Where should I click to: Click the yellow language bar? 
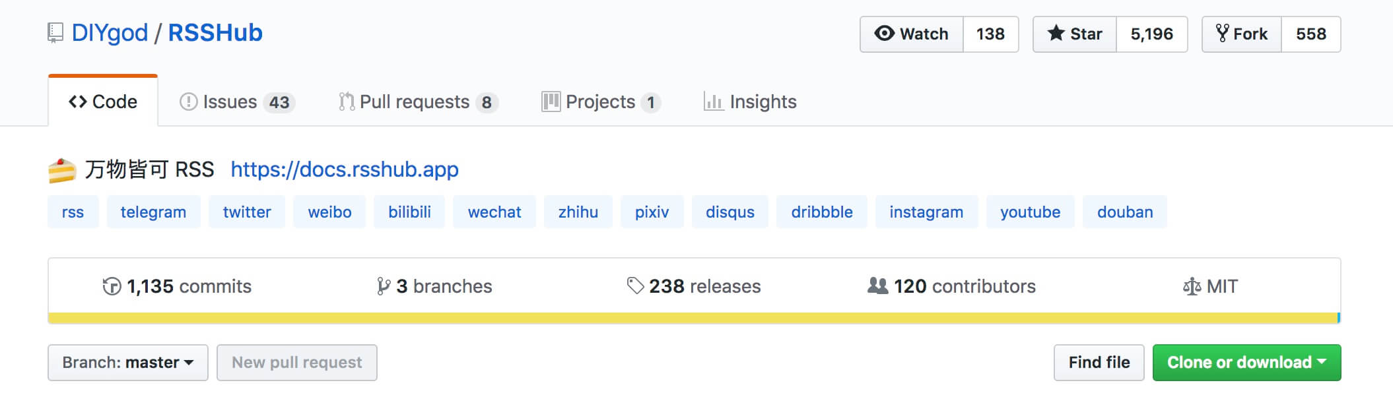[x=693, y=318]
